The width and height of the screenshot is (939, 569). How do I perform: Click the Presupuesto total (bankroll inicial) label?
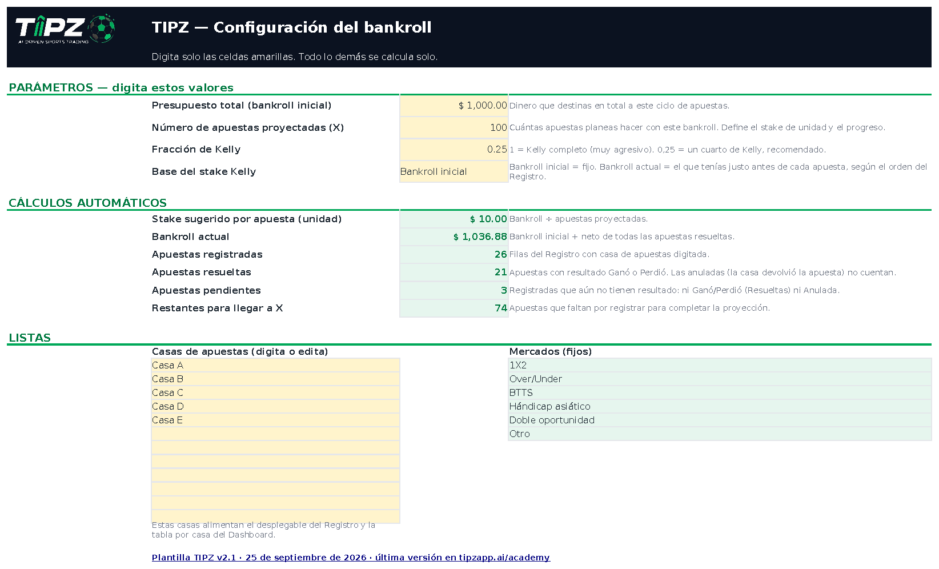coord(242,105)
